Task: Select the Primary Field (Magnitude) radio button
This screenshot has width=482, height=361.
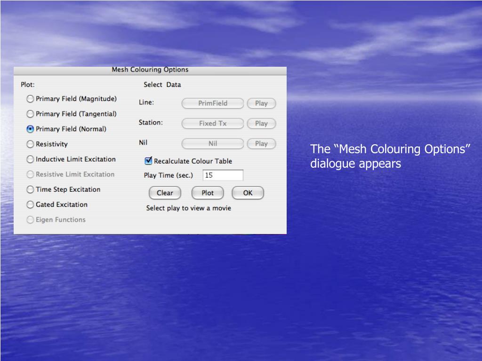Action: click(x=30, y=99)
